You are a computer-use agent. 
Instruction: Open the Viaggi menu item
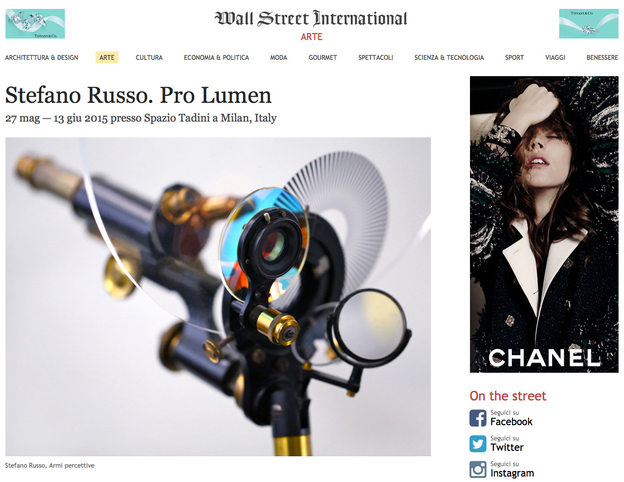555,57
